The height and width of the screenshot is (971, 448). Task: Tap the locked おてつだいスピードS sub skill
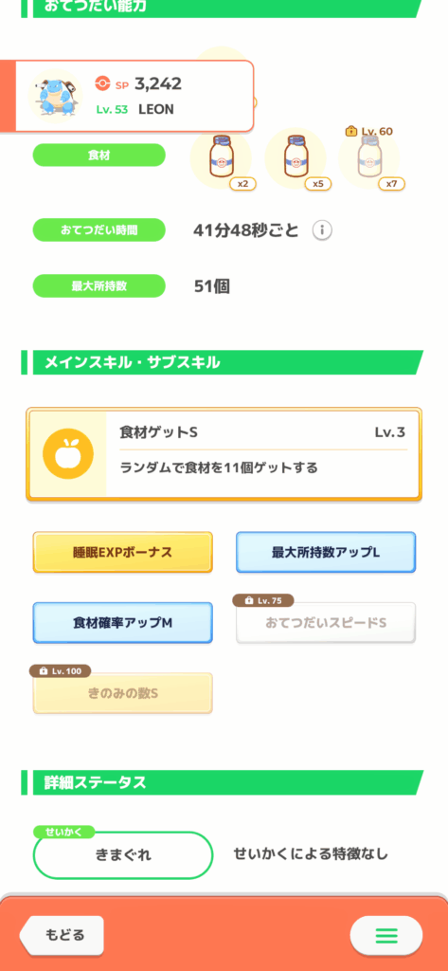tap(326, 622)
